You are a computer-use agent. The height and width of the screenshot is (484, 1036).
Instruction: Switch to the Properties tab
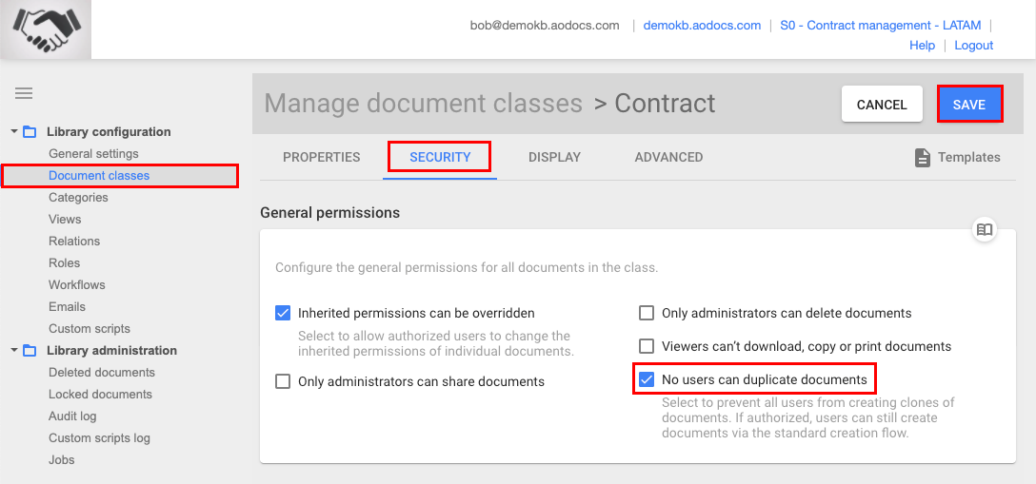[322, 158]
